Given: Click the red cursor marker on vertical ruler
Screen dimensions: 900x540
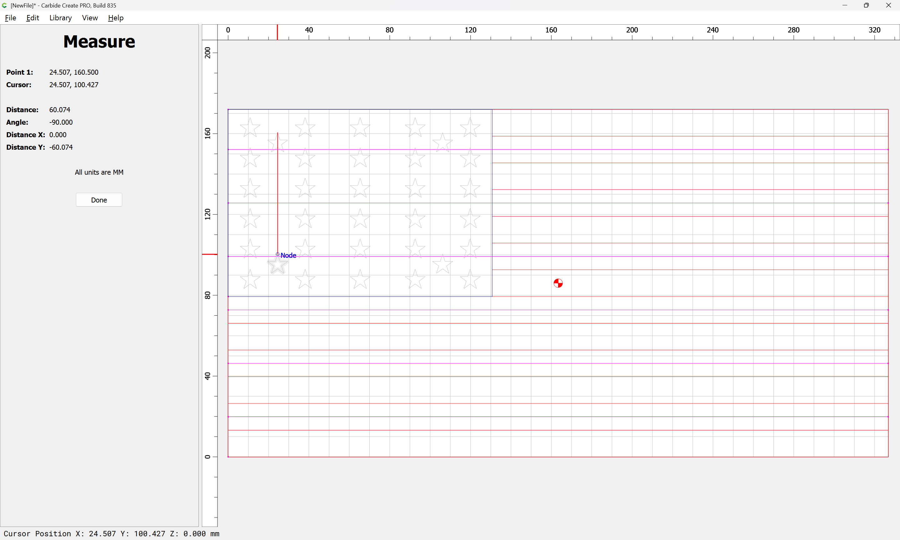Looking at the screenshot, I should [x=210, y=254].
